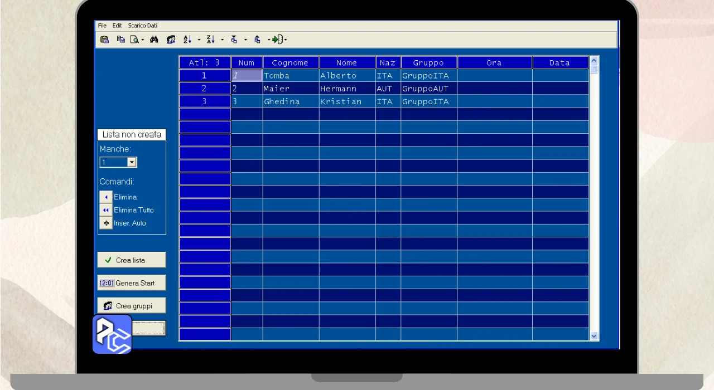Expand dropdown arrow beside Z-A sort icon
This screenshot has height=390, width=714.
[222, 40]
